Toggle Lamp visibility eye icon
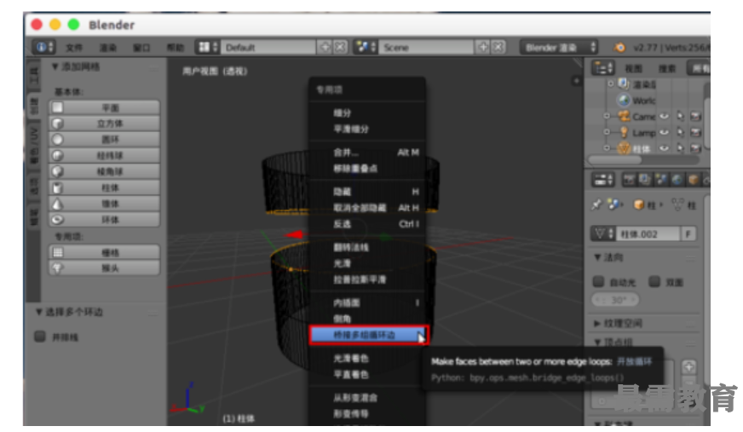This screenshot has width=743, height=432. tap(664, 132)
